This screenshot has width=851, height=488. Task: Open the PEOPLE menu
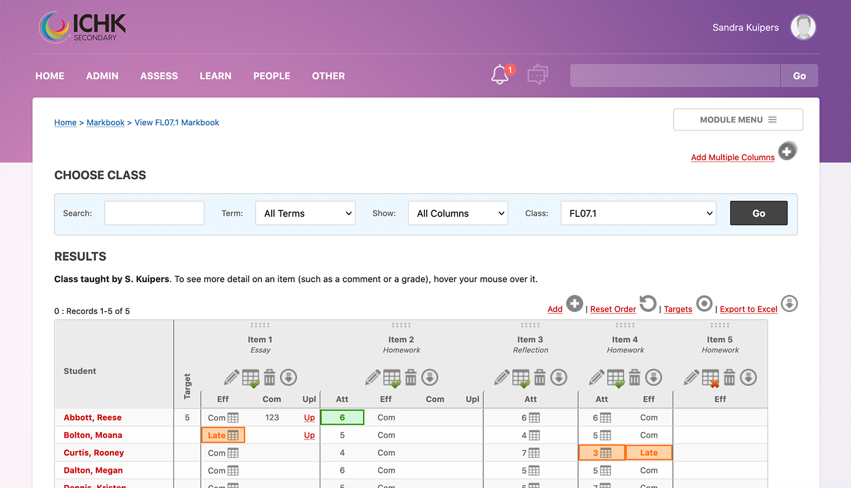pyautogui.click(x=272, y=76)
